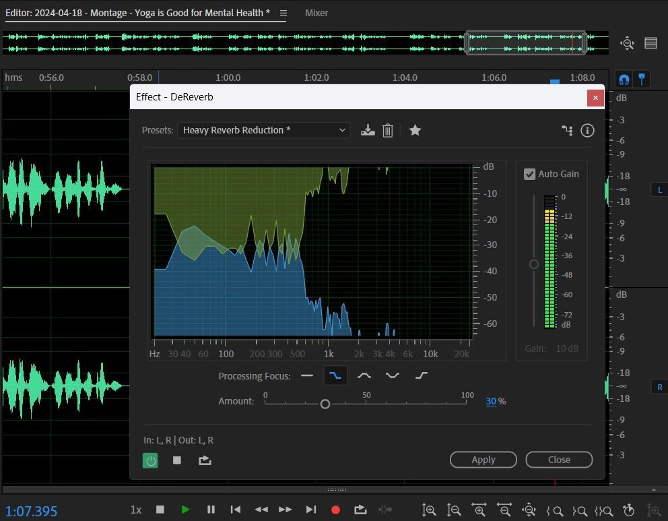Click the 1:07.395 current time display
668x521 pixels.
tap(31, 511)
